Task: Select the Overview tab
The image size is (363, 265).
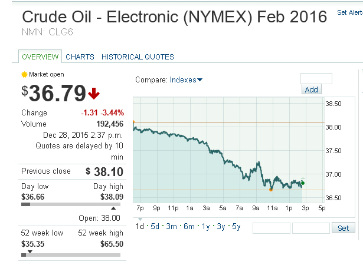Action: point(40,57)
